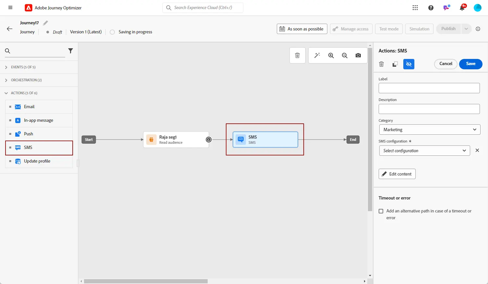
Task: Clear SMS configuration with X icon
Action: [477, 150]
